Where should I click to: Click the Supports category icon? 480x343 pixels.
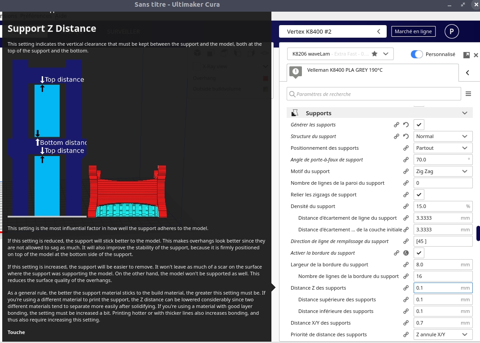(295, 113)
